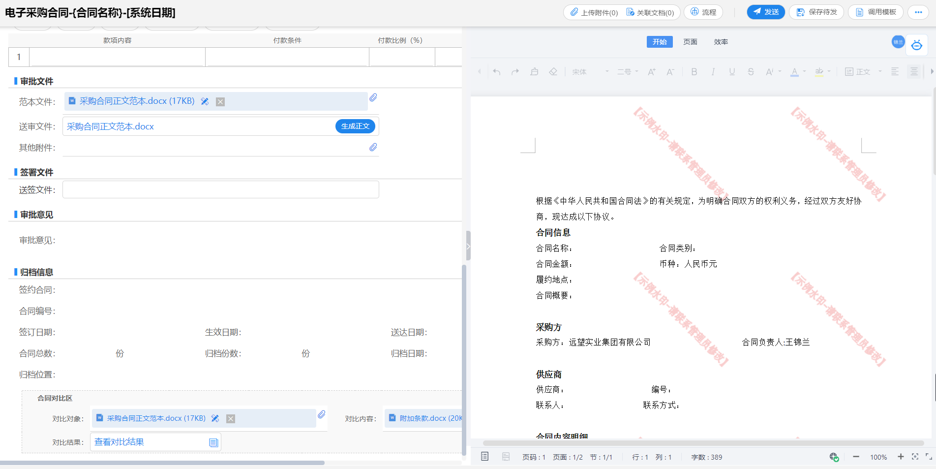Click the 发送 send button
The width and height of the screenshot is (936, 469).
766,12
